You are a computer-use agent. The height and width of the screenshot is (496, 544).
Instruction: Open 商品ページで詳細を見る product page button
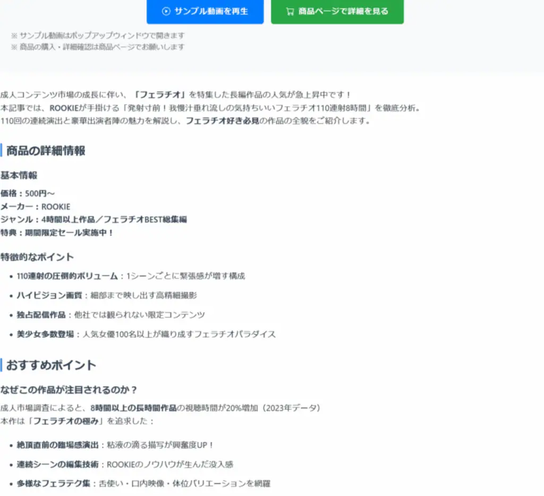pos(337,11)
